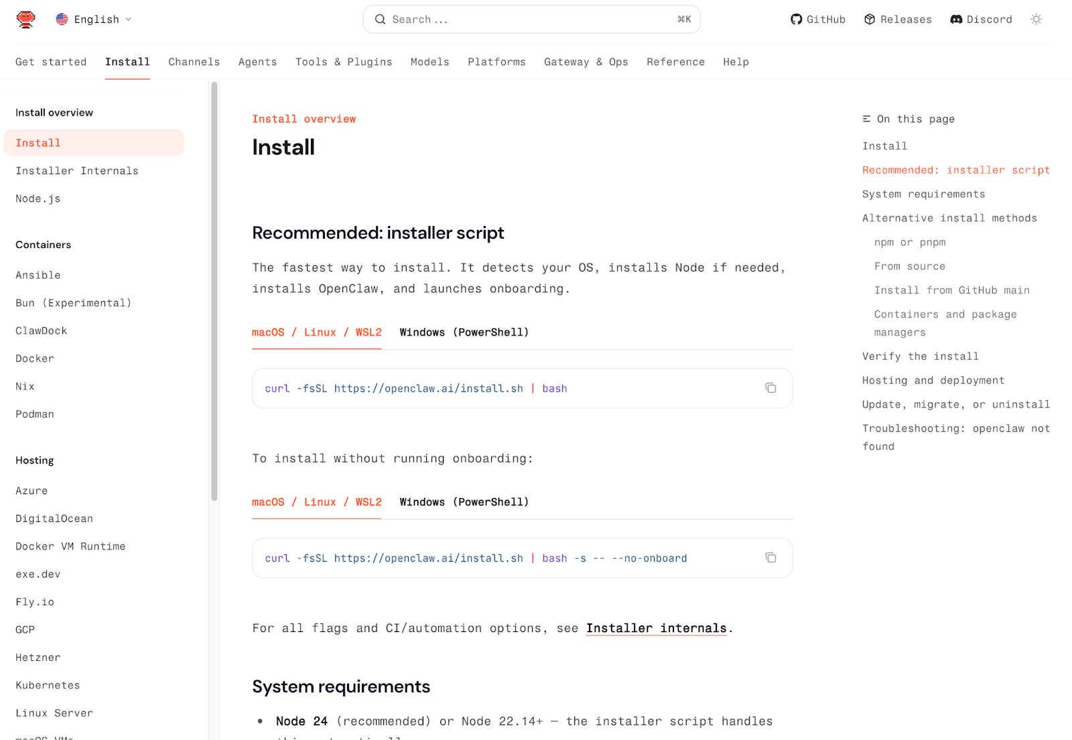Follow the Installer internals link
The image size is (1072, 740).
[x=656, y=628]
